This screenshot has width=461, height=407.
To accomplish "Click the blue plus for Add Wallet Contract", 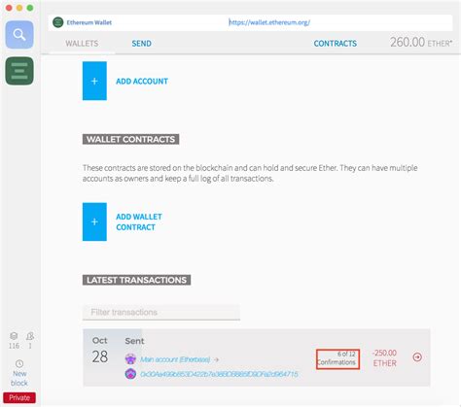I will pyautogui.click(x=94, y=221).
